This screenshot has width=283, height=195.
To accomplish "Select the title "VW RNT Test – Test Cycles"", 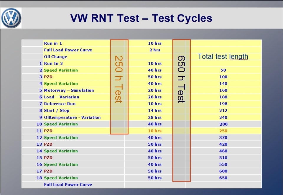I will click(x=141, y=18).
